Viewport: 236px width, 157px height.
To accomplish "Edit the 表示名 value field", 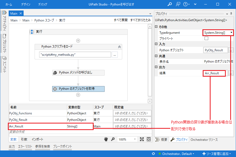I will click(218, 61).
